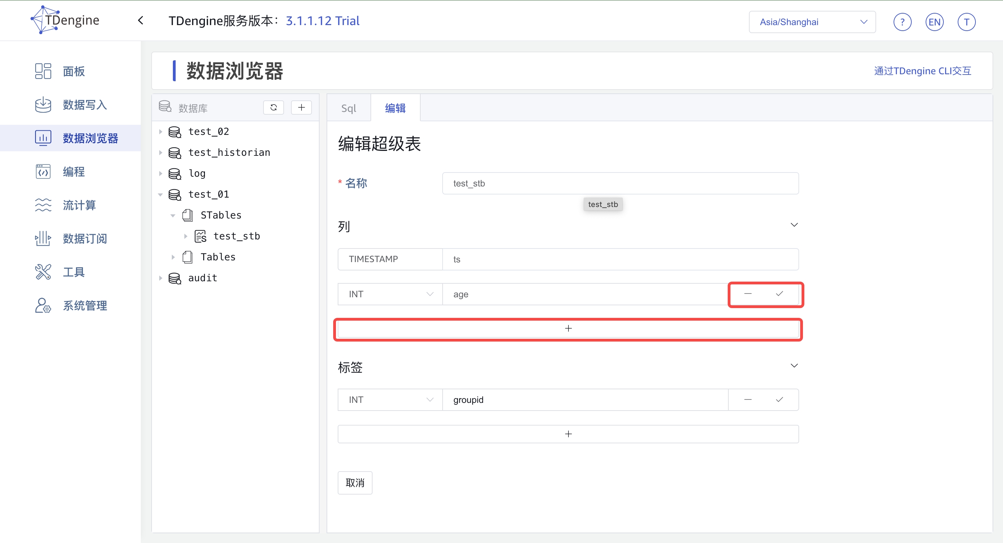
Task: Collapse the sidebar with back arrow
Action: click(x=141, y=21)
